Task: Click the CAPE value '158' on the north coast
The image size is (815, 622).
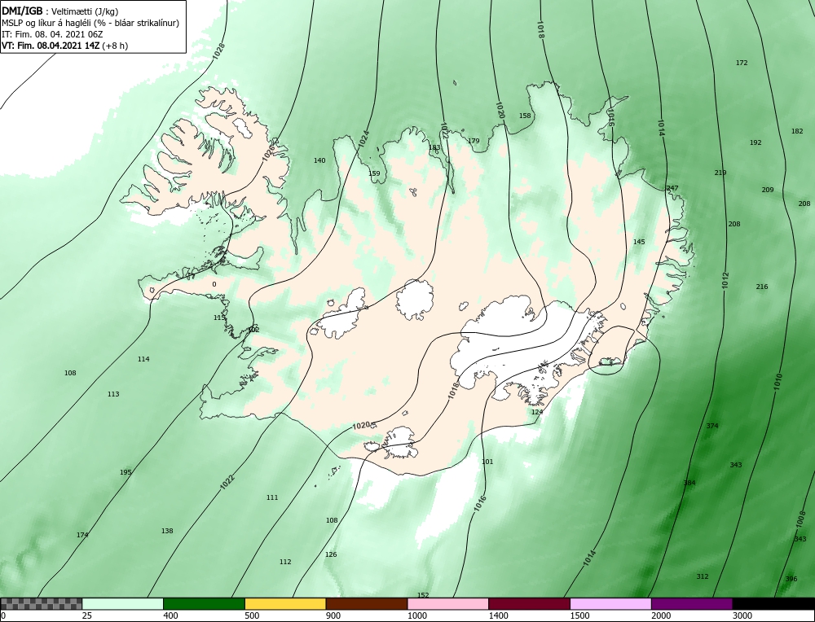Action: pyautogui.click(x=525, y=116)
